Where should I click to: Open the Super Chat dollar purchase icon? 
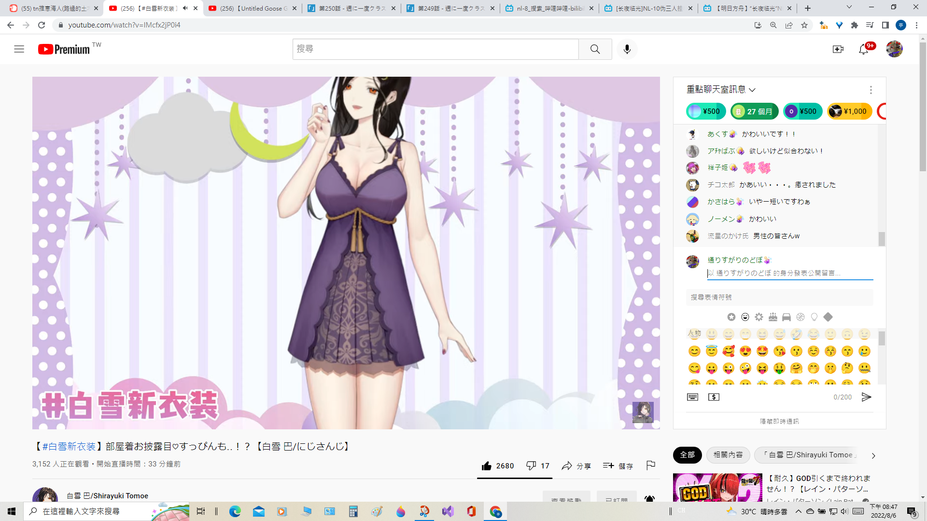coord(714,397)
